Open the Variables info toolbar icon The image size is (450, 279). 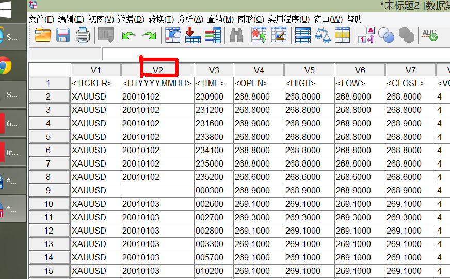[213, 36]
